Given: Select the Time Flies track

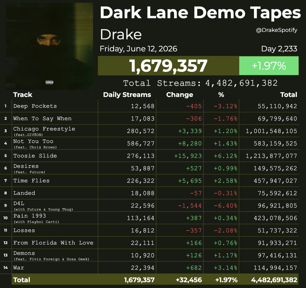Looking at the screenshot, I should (31, 181).
